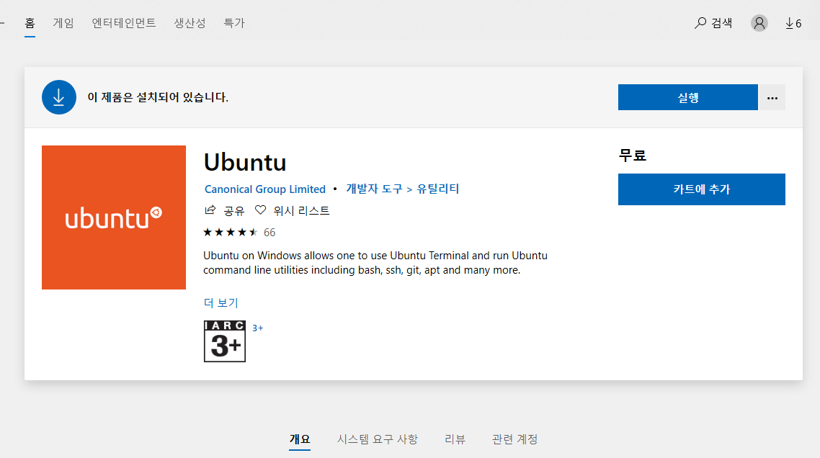Click the wish list heart icon
Image resolution: width=820 pixels, height=458 pixels.
260,210
